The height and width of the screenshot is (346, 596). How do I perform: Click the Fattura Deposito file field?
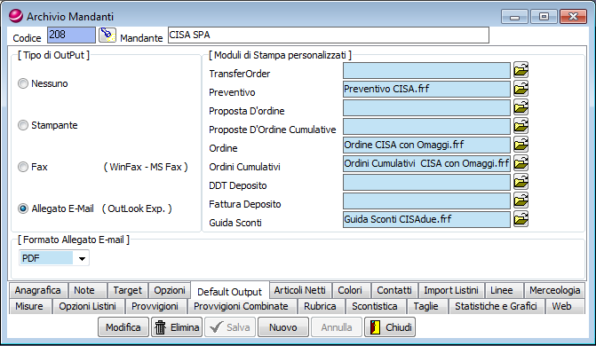click(x=426, y=201)
